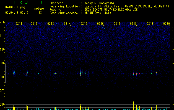
Task: Click the 0218 time marker
Action: point(133,24)
